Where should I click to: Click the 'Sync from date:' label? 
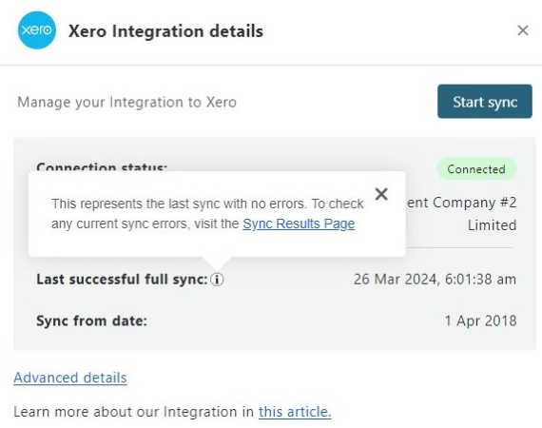[91, 321]
